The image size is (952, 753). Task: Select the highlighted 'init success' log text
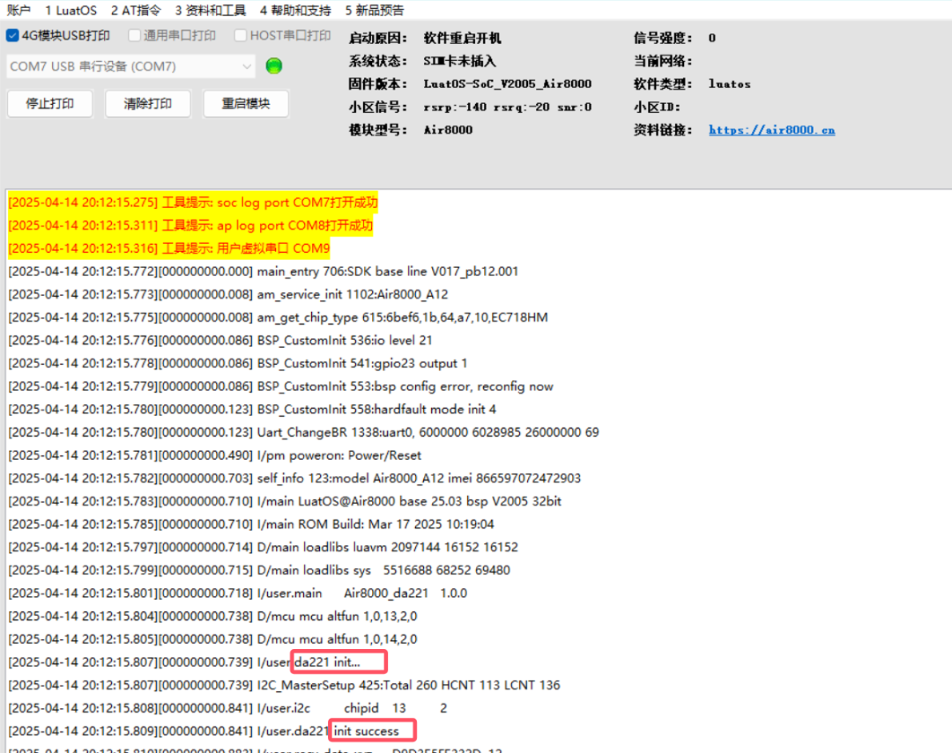[371, 729]
